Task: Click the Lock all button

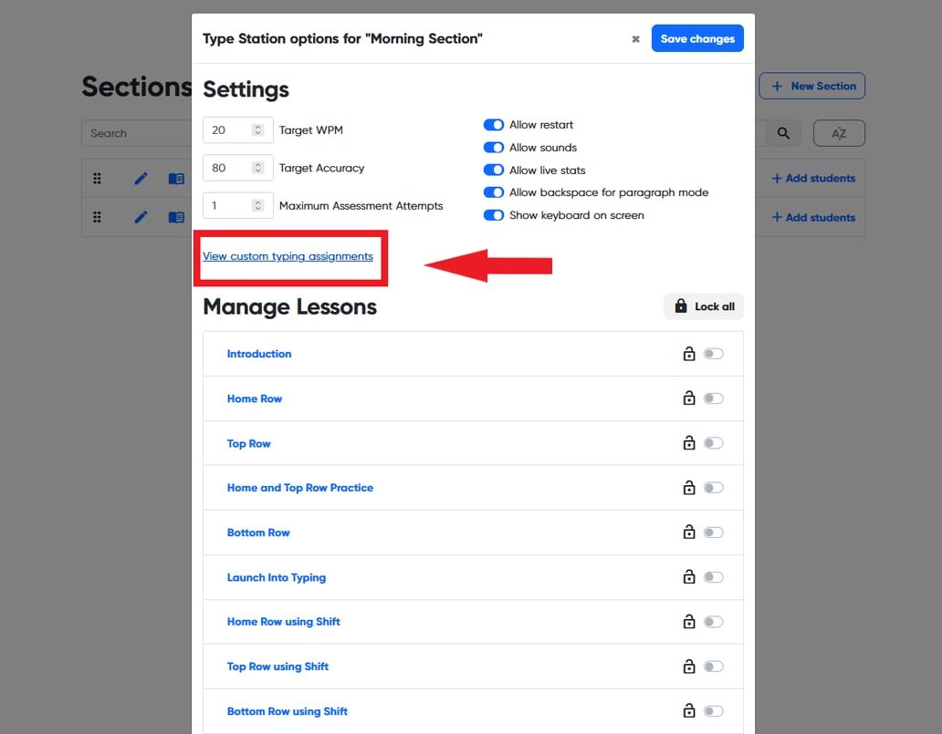Action: pos(703,305)
